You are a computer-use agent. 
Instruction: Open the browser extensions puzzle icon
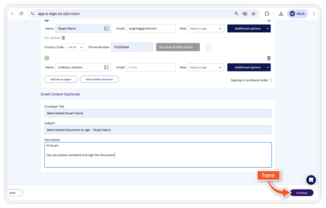click(267, 14)
